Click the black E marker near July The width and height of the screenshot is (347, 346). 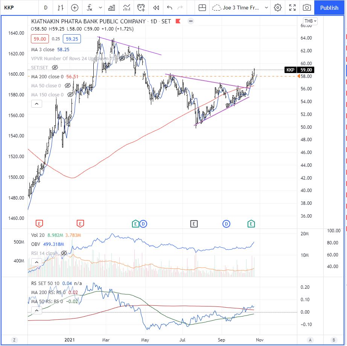tap(194, 224)
